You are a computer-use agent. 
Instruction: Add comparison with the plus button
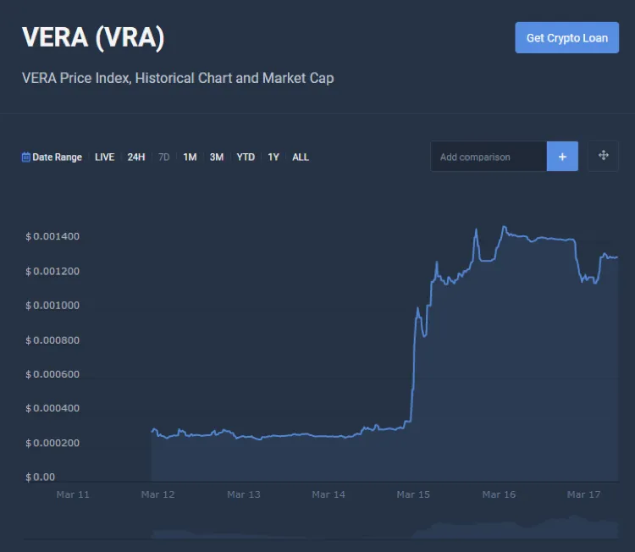click(562, 157)
